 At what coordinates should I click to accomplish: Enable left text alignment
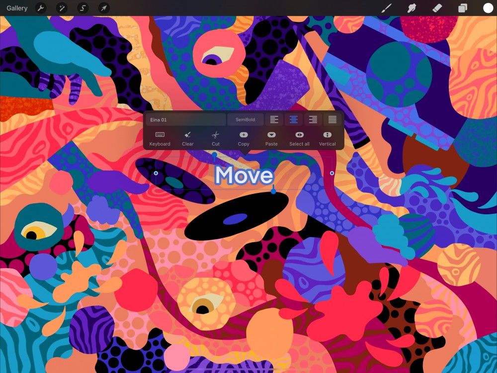point(274,119)
